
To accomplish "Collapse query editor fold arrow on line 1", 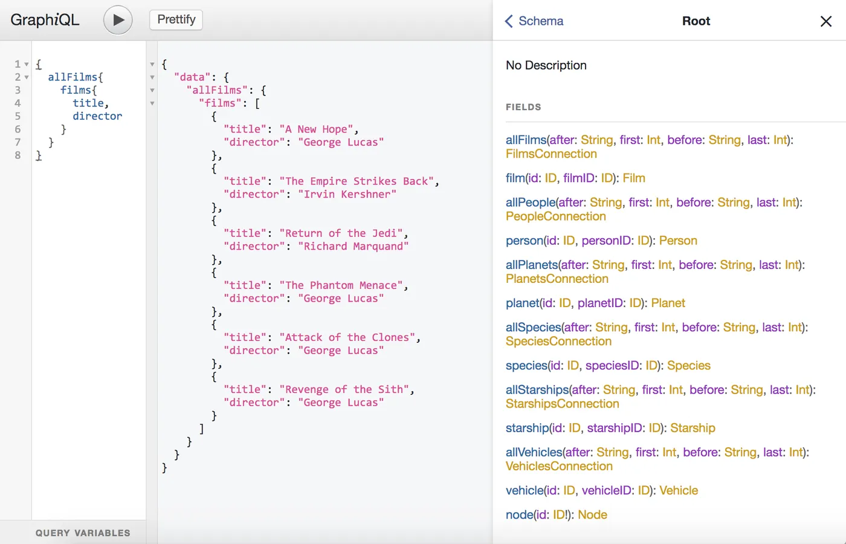I will click(27, 64).
